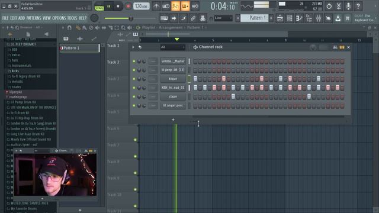Open Channel rack filter dropdown labeled All
Viewport: 379px width, 213px height.
tap(172, 47)
